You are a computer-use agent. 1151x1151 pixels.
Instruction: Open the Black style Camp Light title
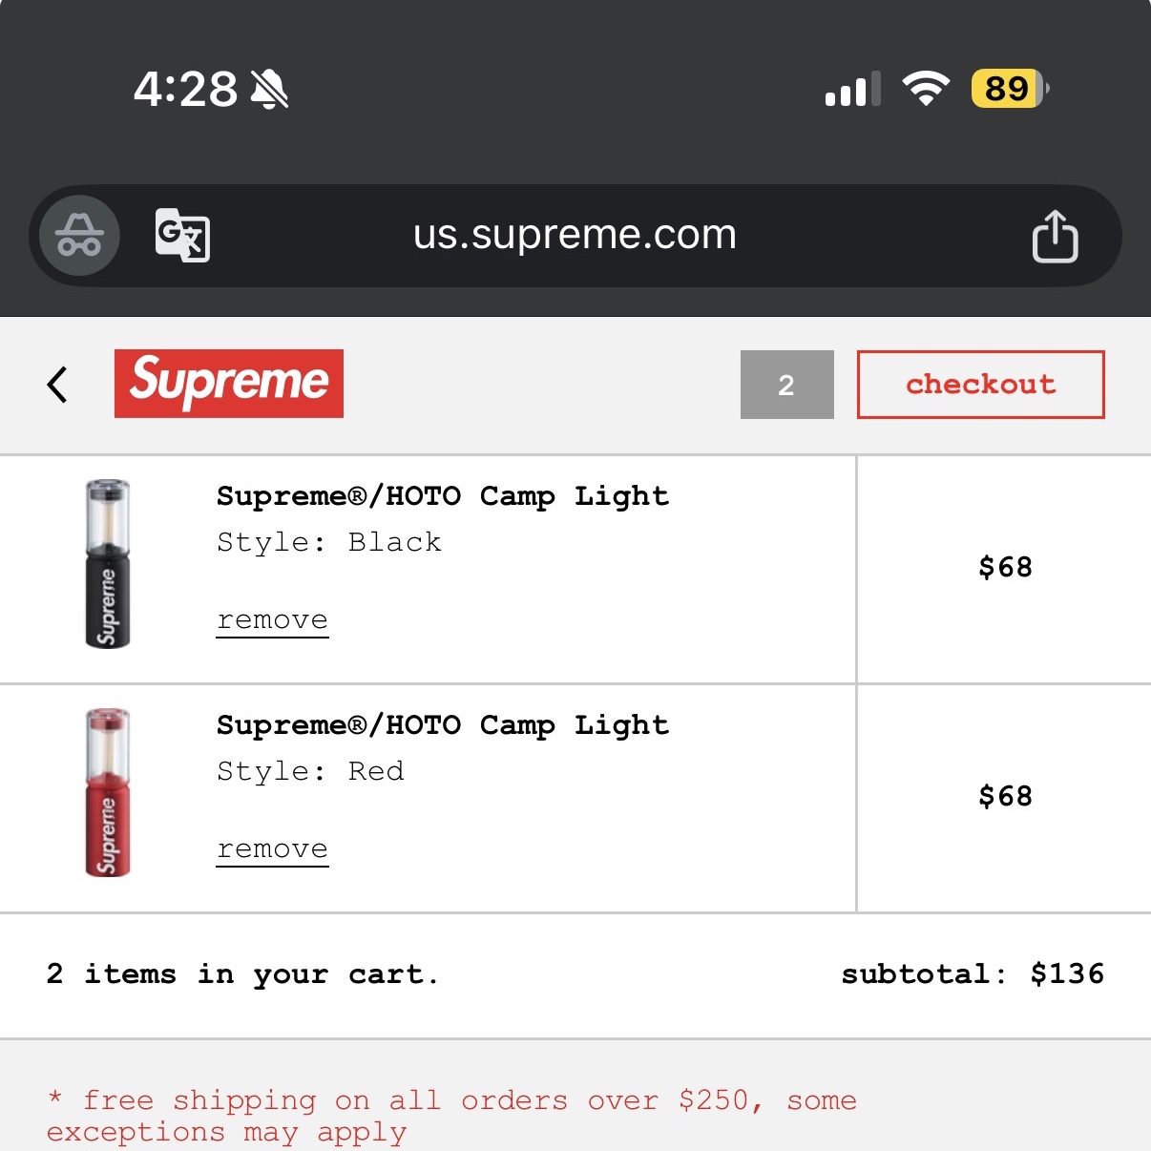click(x=443, y=496)
